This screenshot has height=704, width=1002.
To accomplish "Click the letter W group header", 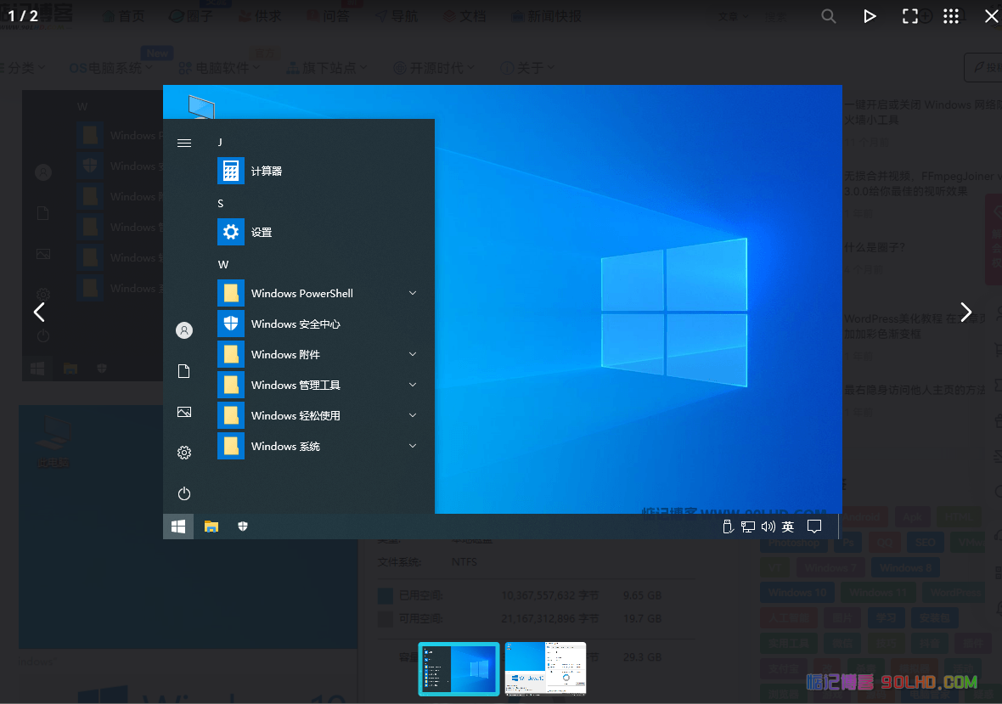I will (x=223, y=264).
